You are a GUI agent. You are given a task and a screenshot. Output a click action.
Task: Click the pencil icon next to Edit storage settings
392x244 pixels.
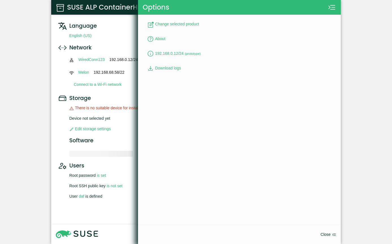[72, 129]
